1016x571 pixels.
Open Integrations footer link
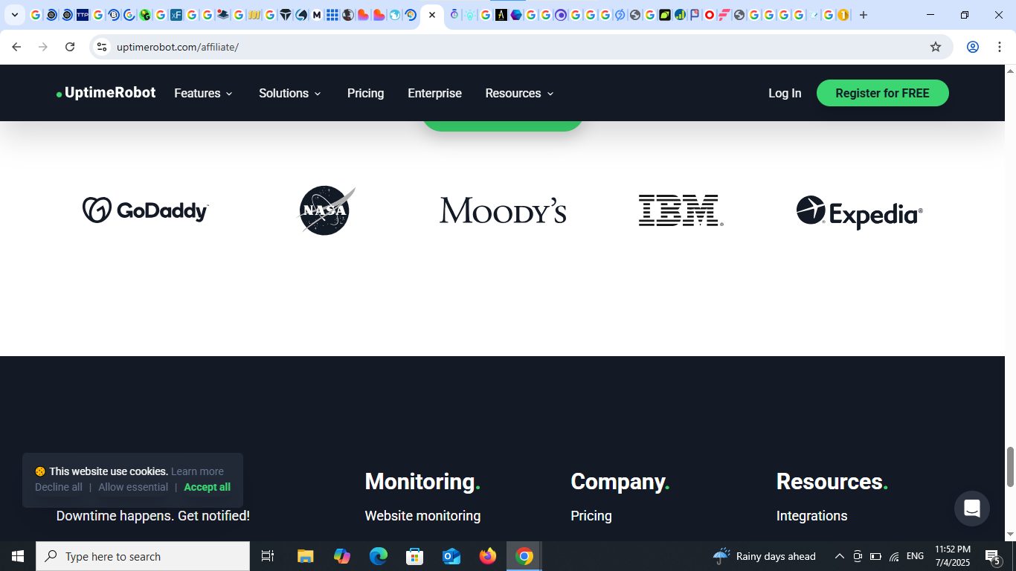pos(811,516)
